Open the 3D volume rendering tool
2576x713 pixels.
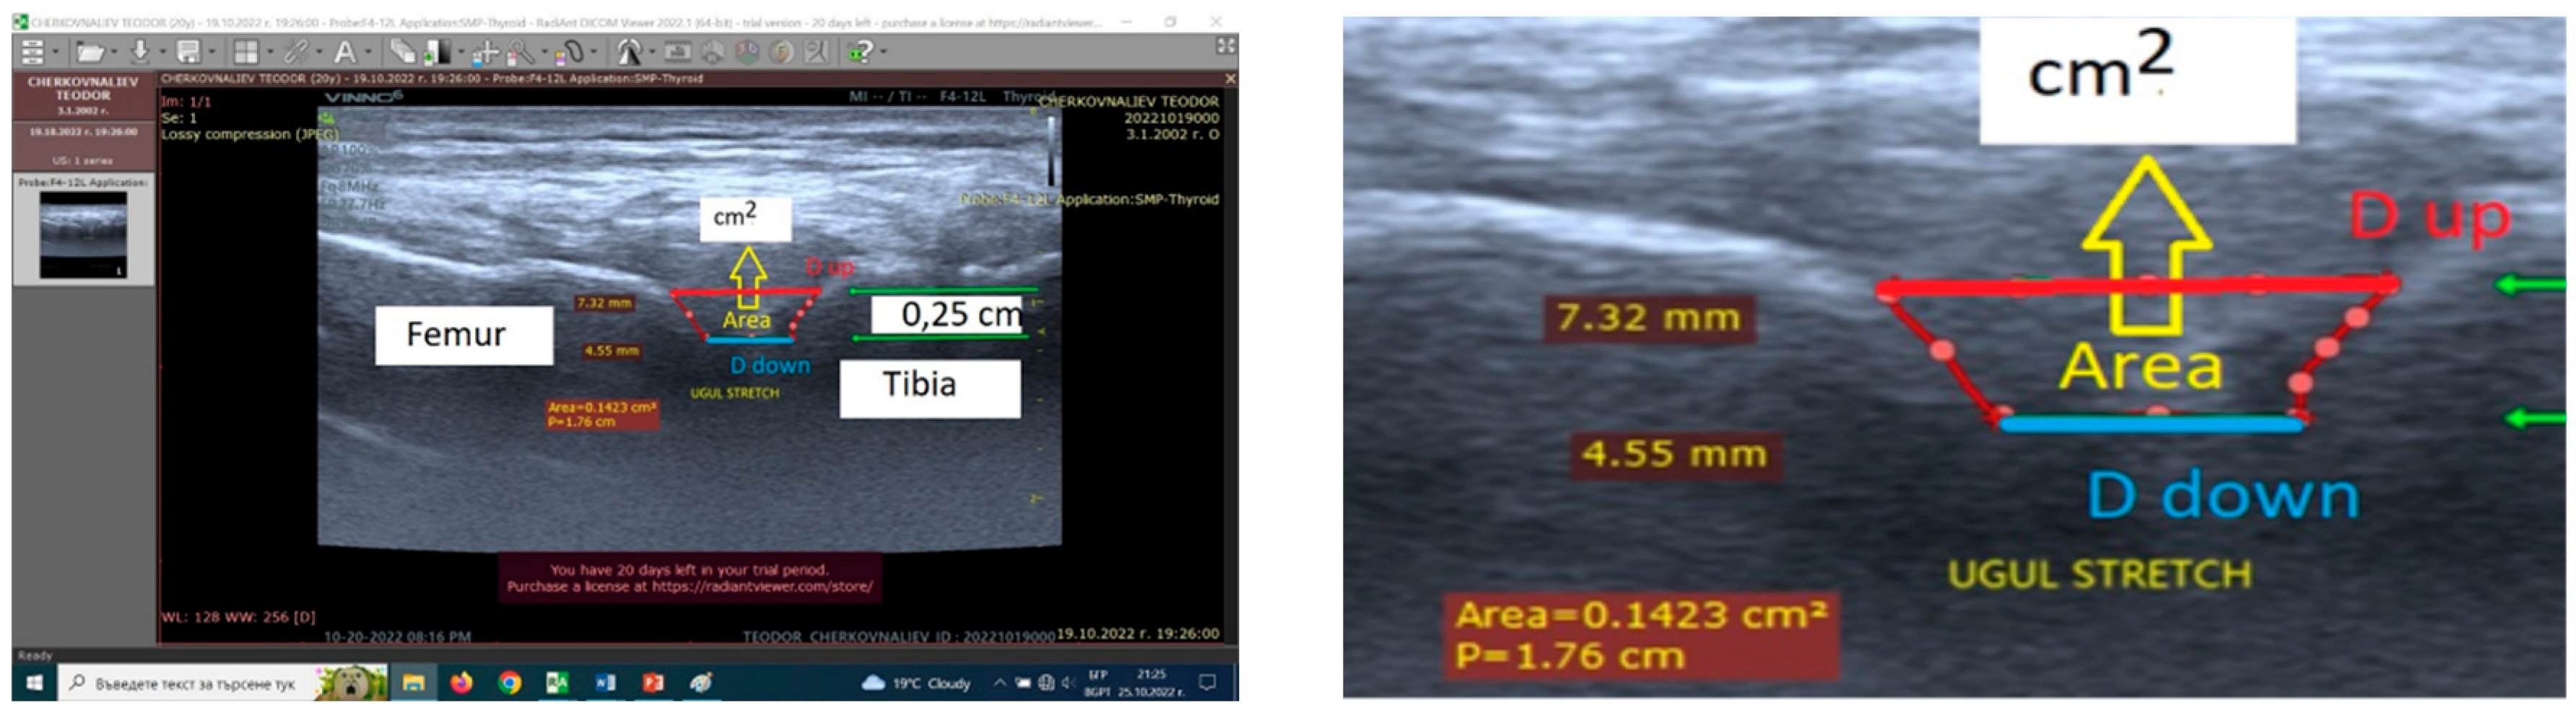[747, 52]
